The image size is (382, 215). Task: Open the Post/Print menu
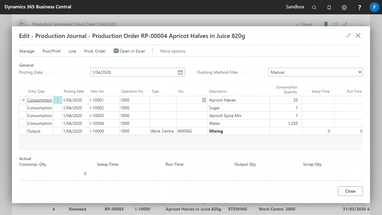(x=52, y=51)
